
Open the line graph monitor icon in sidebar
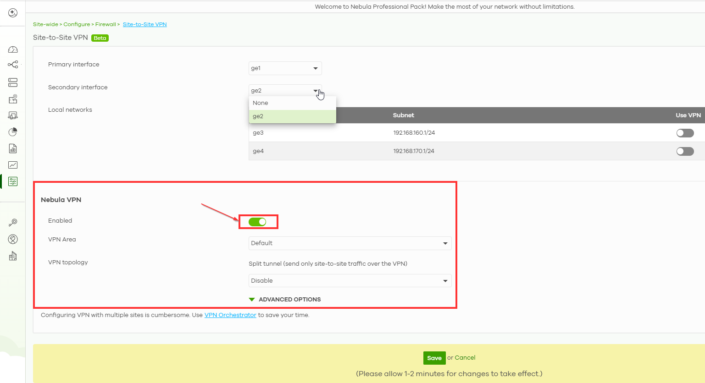13,165
